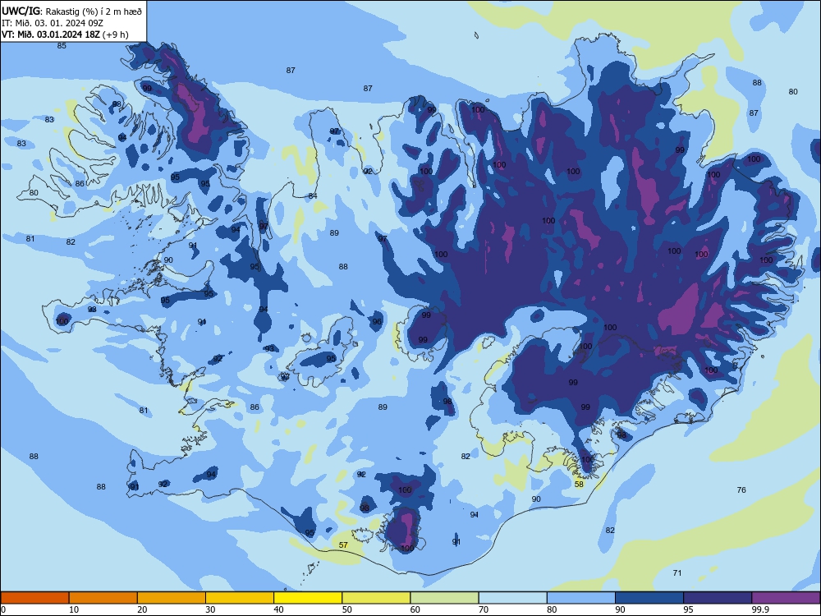Viewport: 821px width, 616px height.
Task: Click the 0–10 dark orange legend swatch
Action: pos(34,598)
